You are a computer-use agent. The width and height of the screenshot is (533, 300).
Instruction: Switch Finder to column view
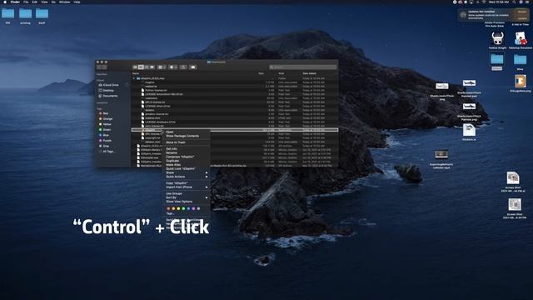point(147,67)
